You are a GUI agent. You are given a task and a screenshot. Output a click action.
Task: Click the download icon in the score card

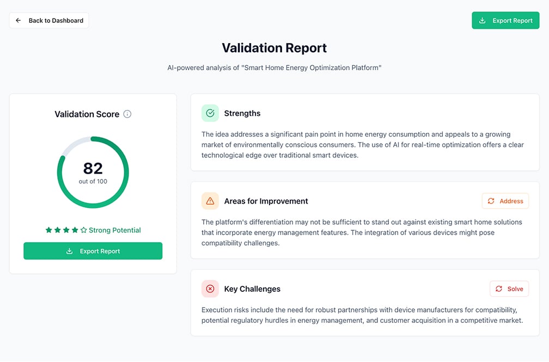(x=69, y=251)
